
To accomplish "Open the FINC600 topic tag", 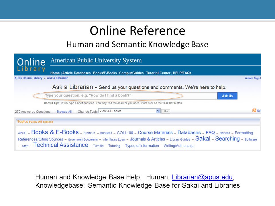I will click(x=225, y=133).
